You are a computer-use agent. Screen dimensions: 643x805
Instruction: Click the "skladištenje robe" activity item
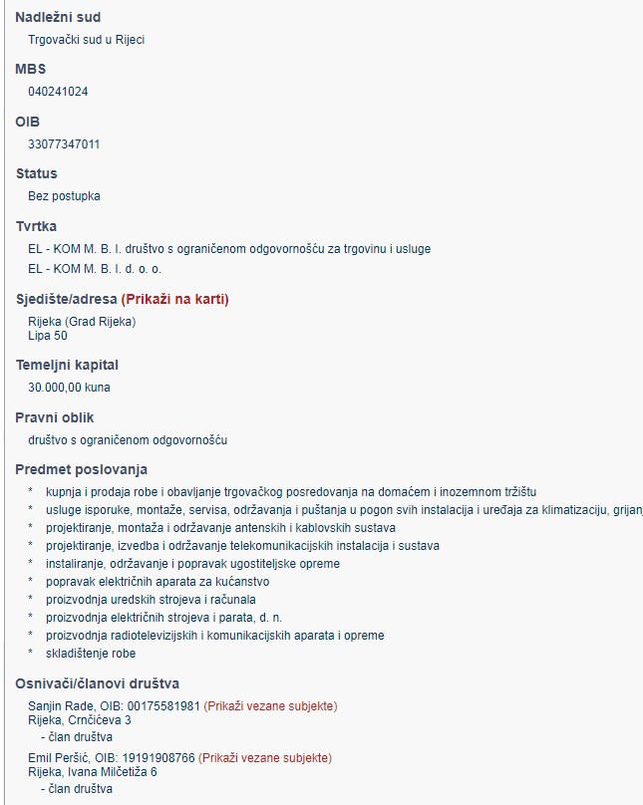pyautogui.click(x=91, y=654)
